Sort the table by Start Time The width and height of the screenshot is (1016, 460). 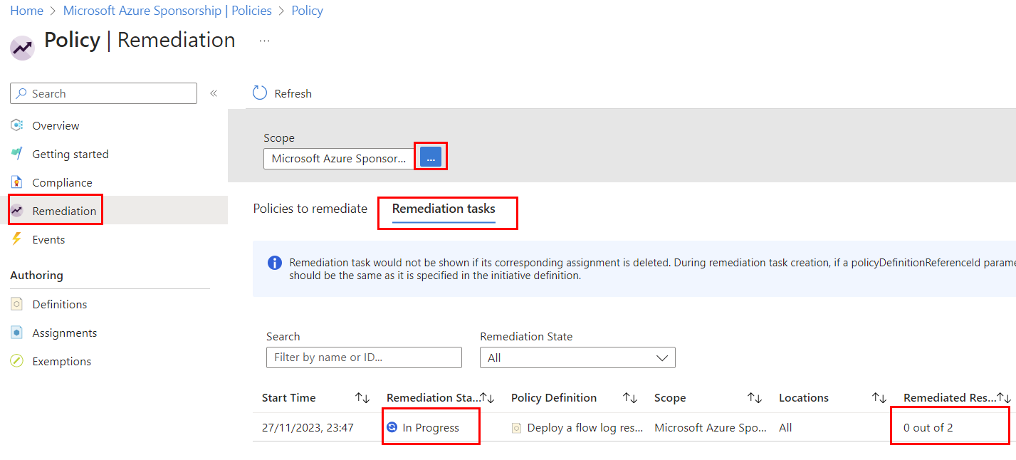point(362,398)
